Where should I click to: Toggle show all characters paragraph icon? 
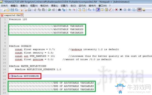pyautogui.click(x=93, y=10)
